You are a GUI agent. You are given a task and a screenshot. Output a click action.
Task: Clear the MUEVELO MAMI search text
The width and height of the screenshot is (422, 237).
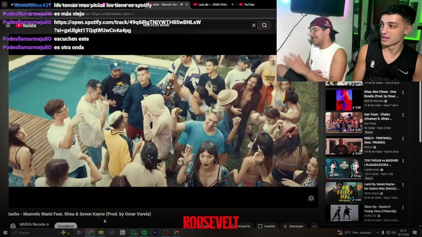tap(254, 25)
